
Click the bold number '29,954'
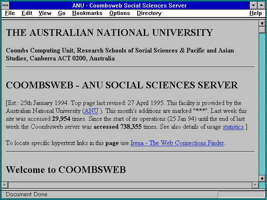pyautogui.click(x=61, y=119)
